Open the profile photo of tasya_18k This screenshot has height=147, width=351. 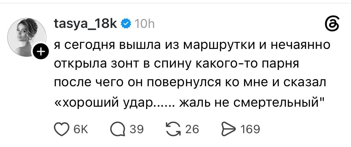pyautogui.click(x=27, y=37)
